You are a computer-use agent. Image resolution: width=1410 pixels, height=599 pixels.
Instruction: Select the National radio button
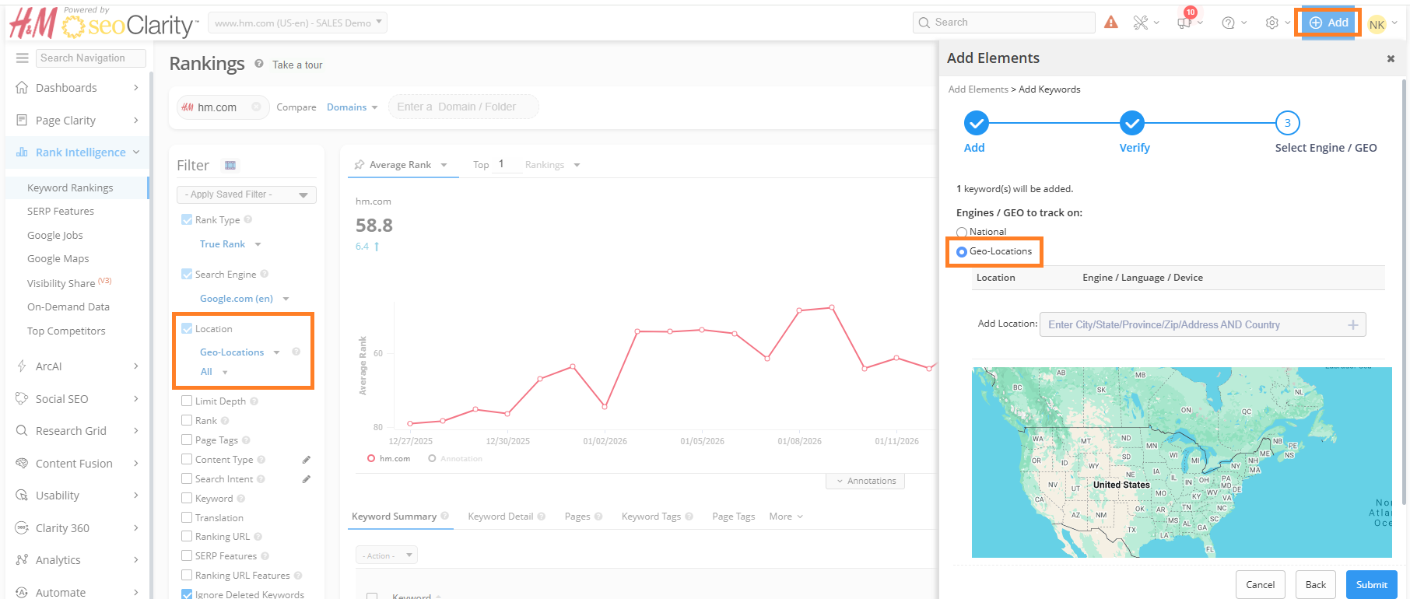[962, 232]
